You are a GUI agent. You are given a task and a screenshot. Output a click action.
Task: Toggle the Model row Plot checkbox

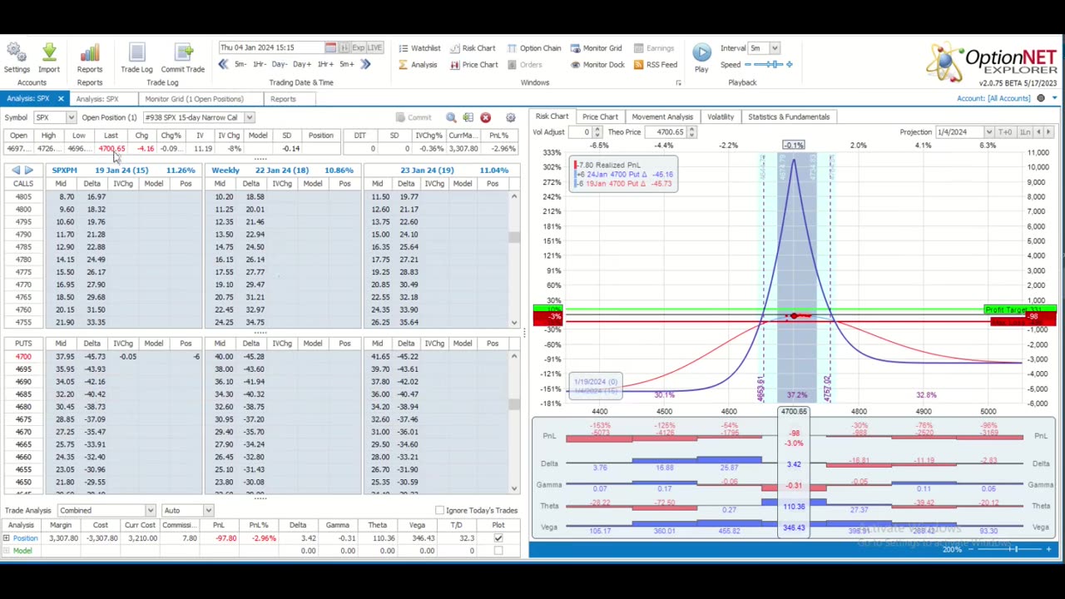[x=498, y=551]
